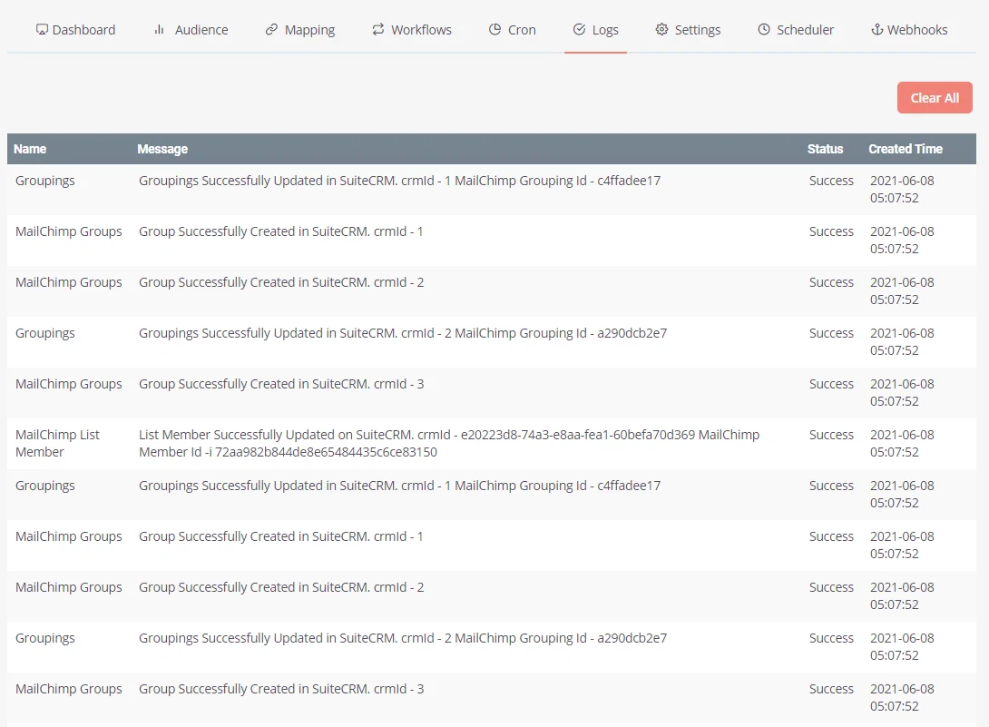Click the Mapping link icon

[x=271, y=30]
